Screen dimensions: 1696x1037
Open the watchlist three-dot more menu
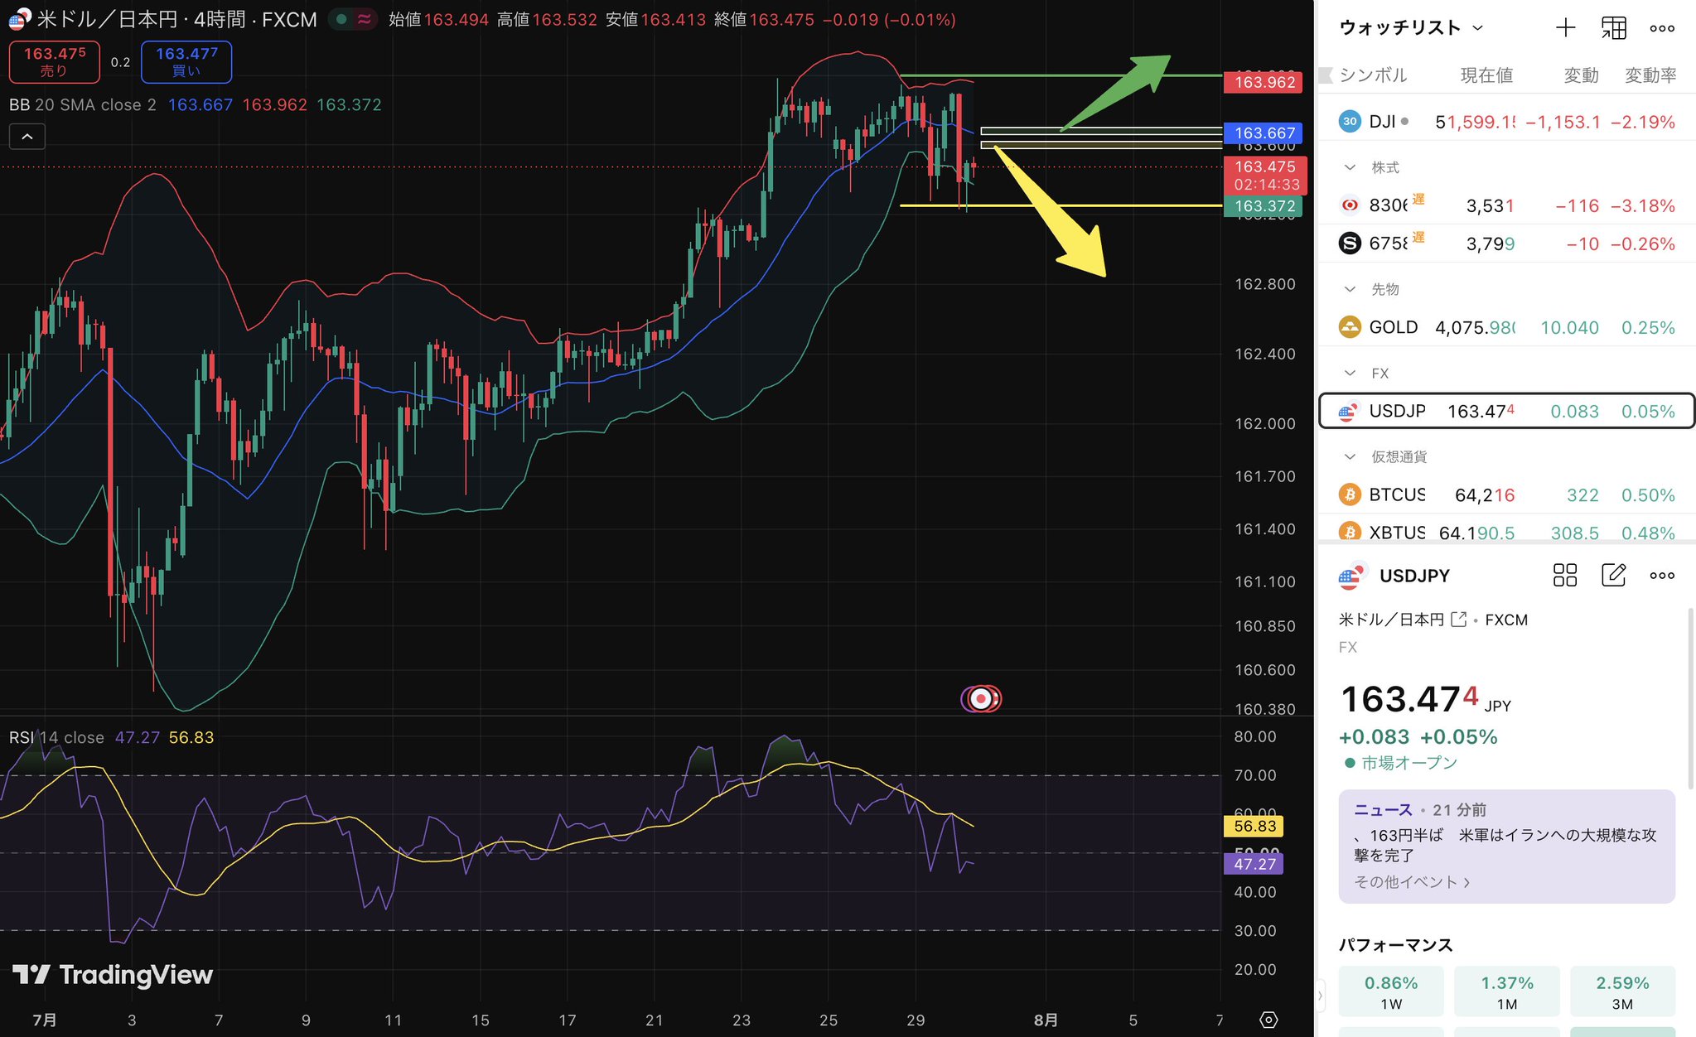coord(1662,28)
